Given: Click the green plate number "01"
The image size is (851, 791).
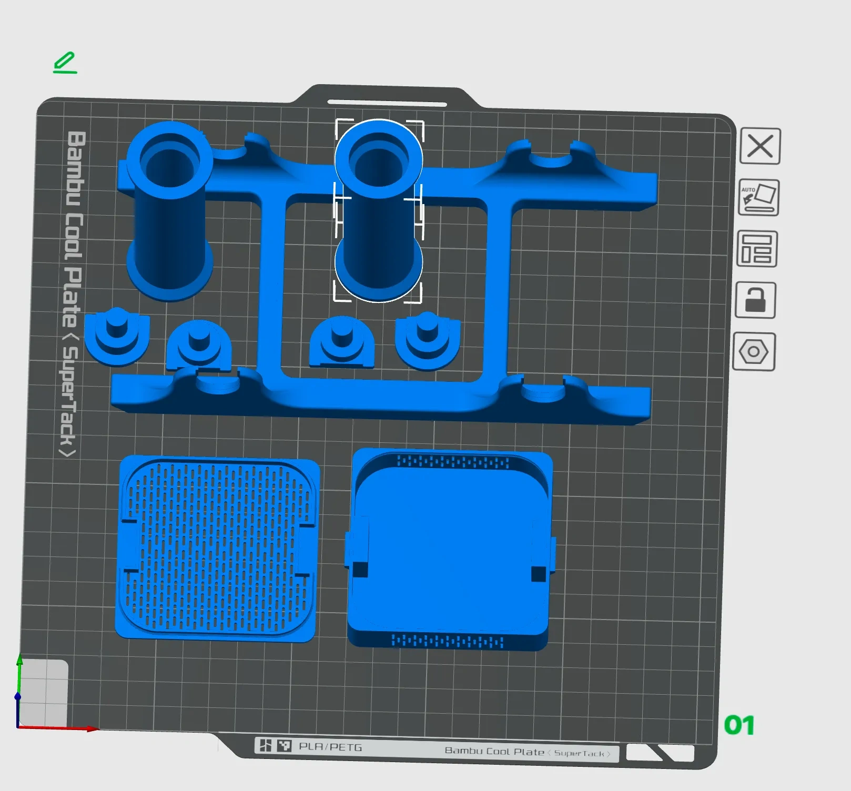Looking at the screenshot, I should click(739, 725).
